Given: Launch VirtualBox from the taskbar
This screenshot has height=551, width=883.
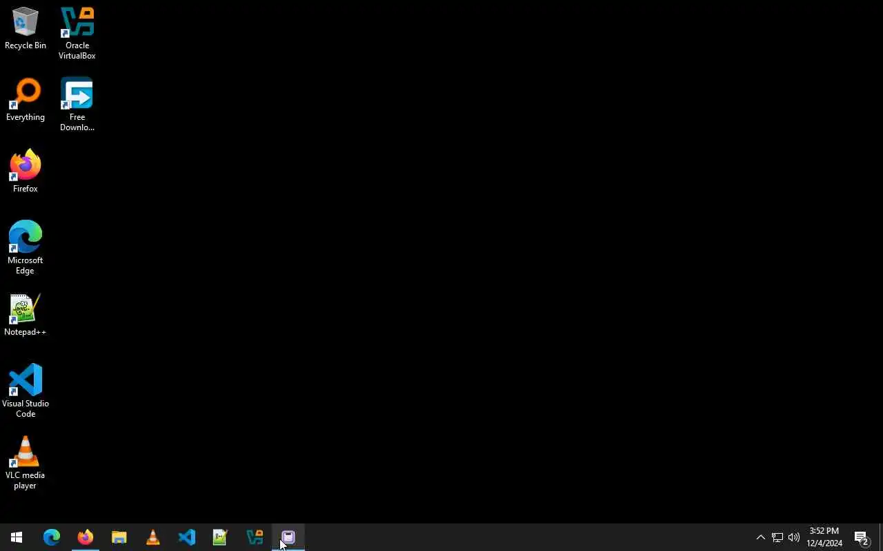Looking at the screenshot, I should pyautogui.click(x=255, y=537).
